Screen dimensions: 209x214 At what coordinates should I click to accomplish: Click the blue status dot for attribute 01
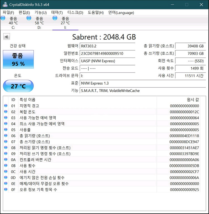coord(6,106)
